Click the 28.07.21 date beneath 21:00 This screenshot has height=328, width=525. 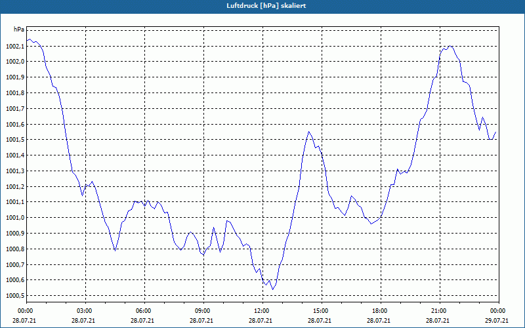(x=438, y=321)
